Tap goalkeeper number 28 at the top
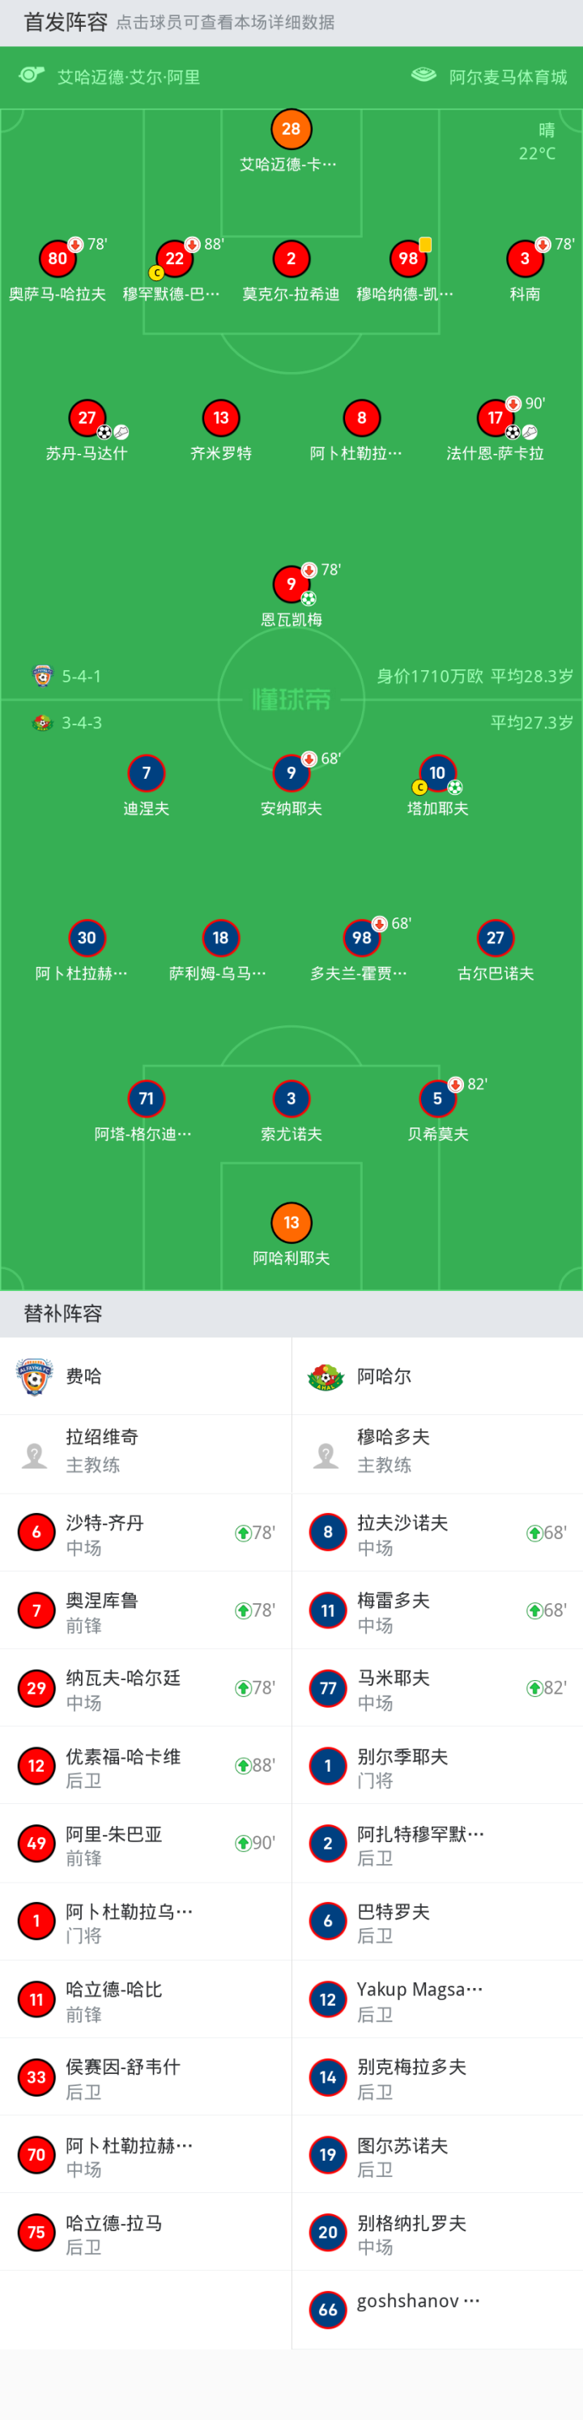 291,130
